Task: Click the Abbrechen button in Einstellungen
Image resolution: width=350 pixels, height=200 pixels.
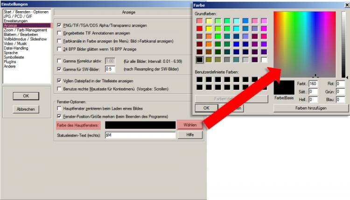Action: (x=25, y=109)
